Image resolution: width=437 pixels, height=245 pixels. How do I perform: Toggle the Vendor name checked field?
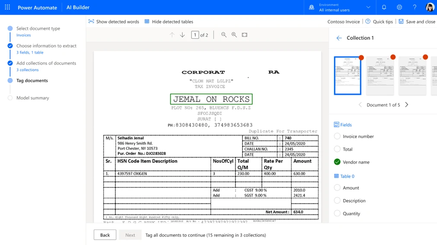(337, 162)
